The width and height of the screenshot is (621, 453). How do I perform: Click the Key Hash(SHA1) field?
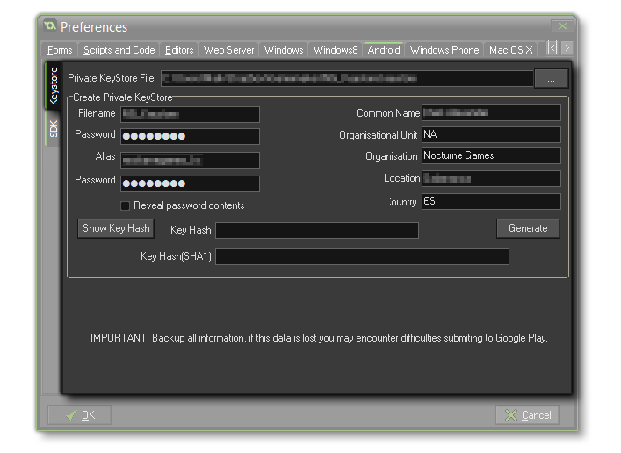coord(362,257)
